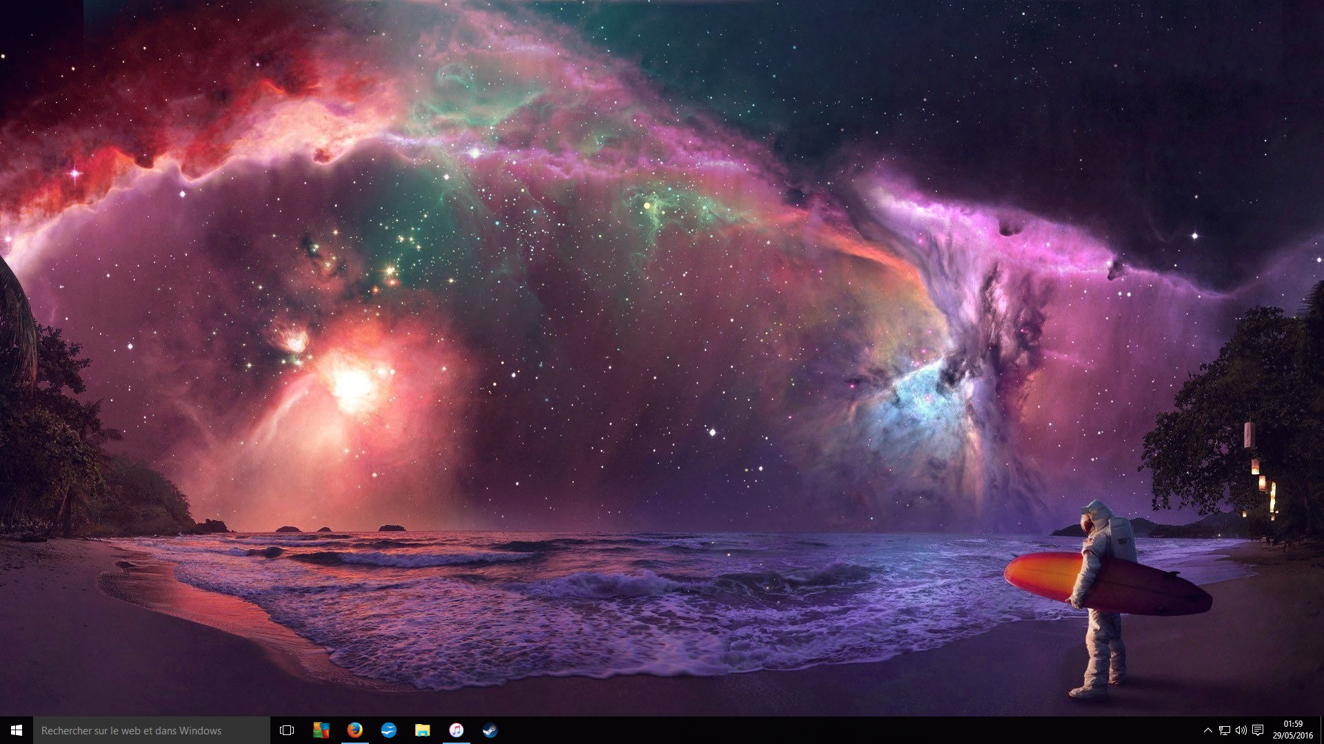
Task: Click an empty area of the taskbar
Action: 690,730
